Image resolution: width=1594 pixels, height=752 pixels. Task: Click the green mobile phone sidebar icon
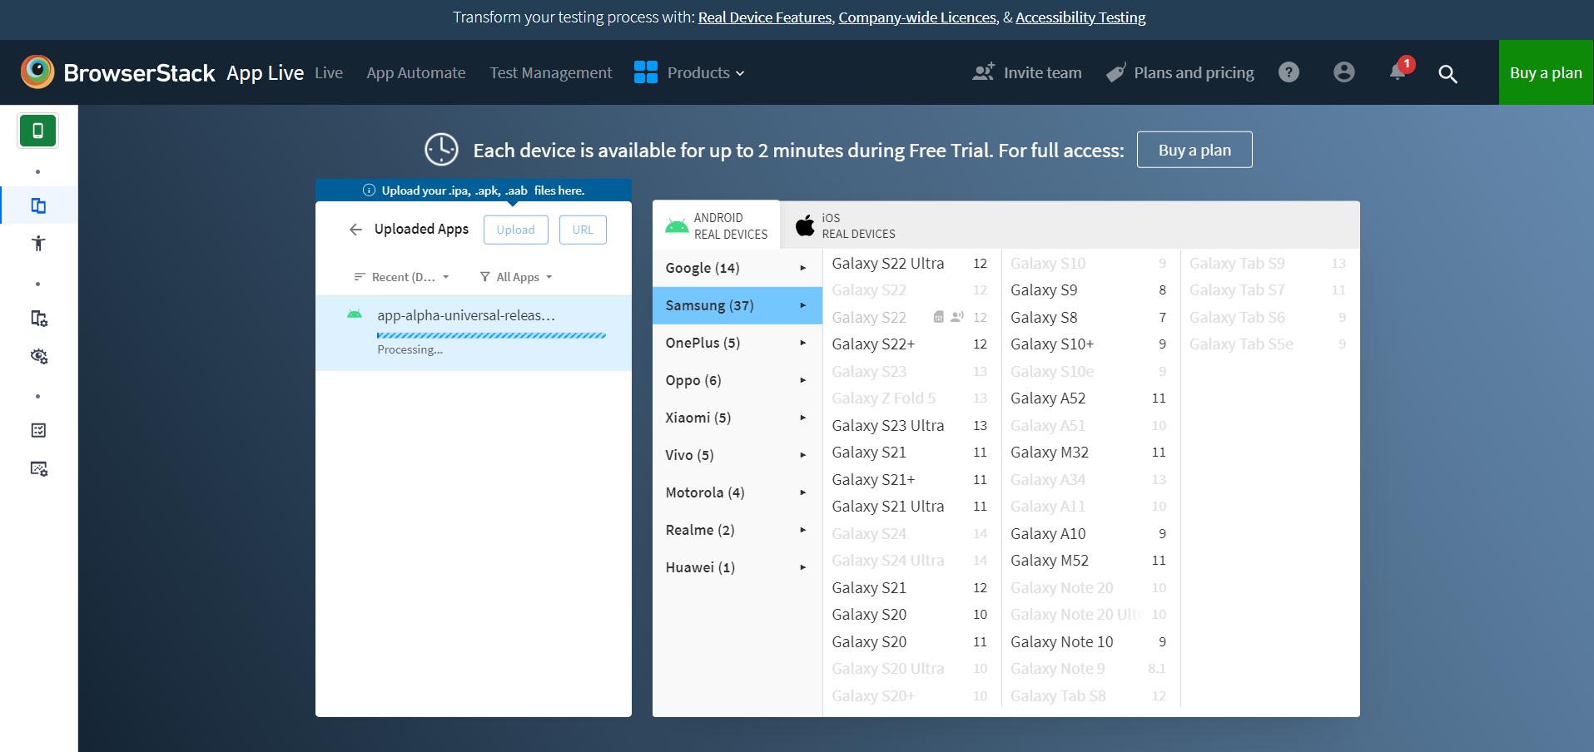coord(37,131)
